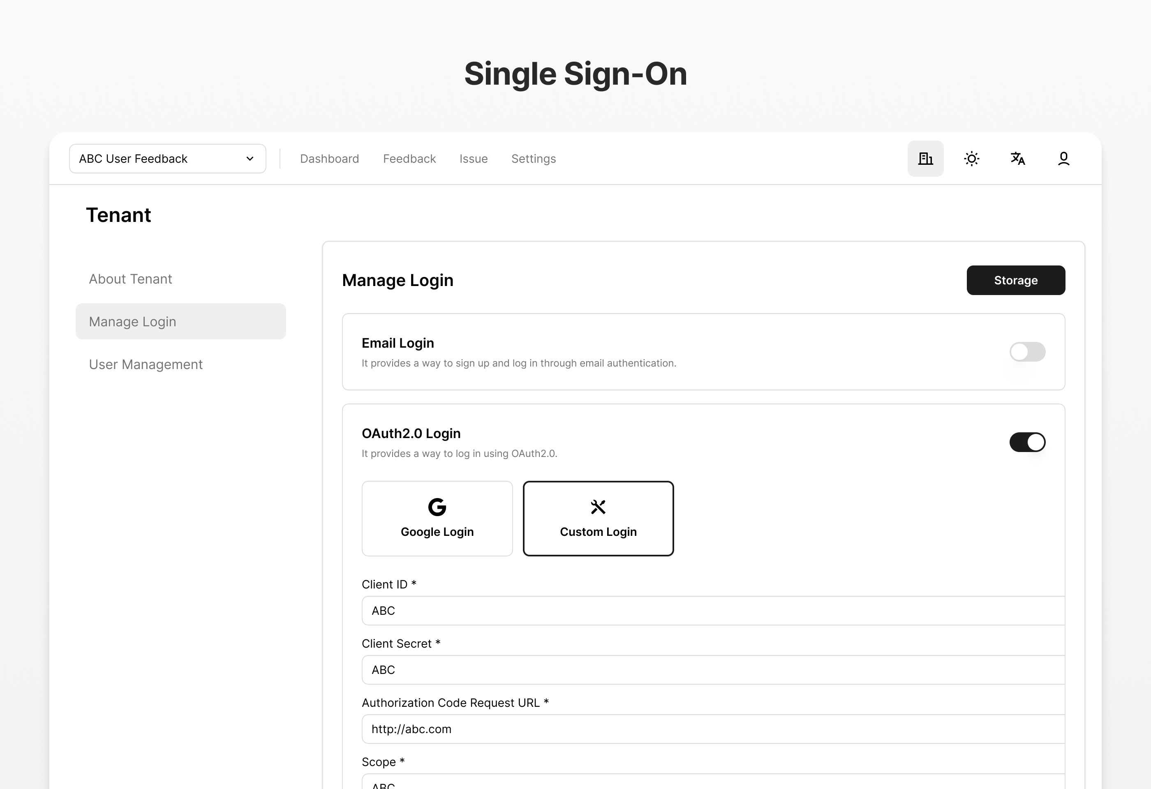Click the Google logo inside Google Login card
Screen dimensions: 1151x789
(x=437, y=506)
